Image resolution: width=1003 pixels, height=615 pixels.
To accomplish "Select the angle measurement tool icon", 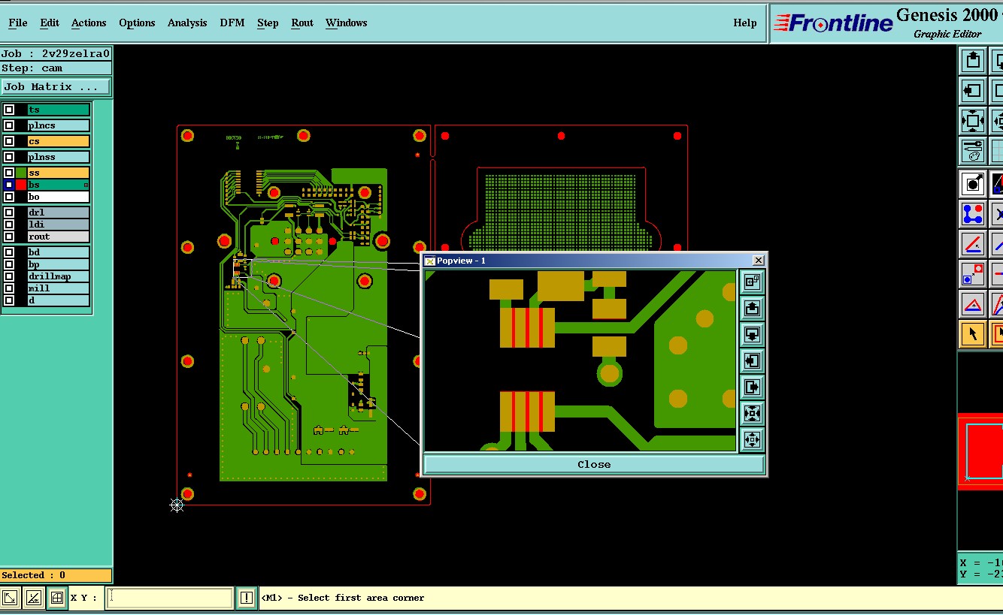I will click(x=973, y=244).
